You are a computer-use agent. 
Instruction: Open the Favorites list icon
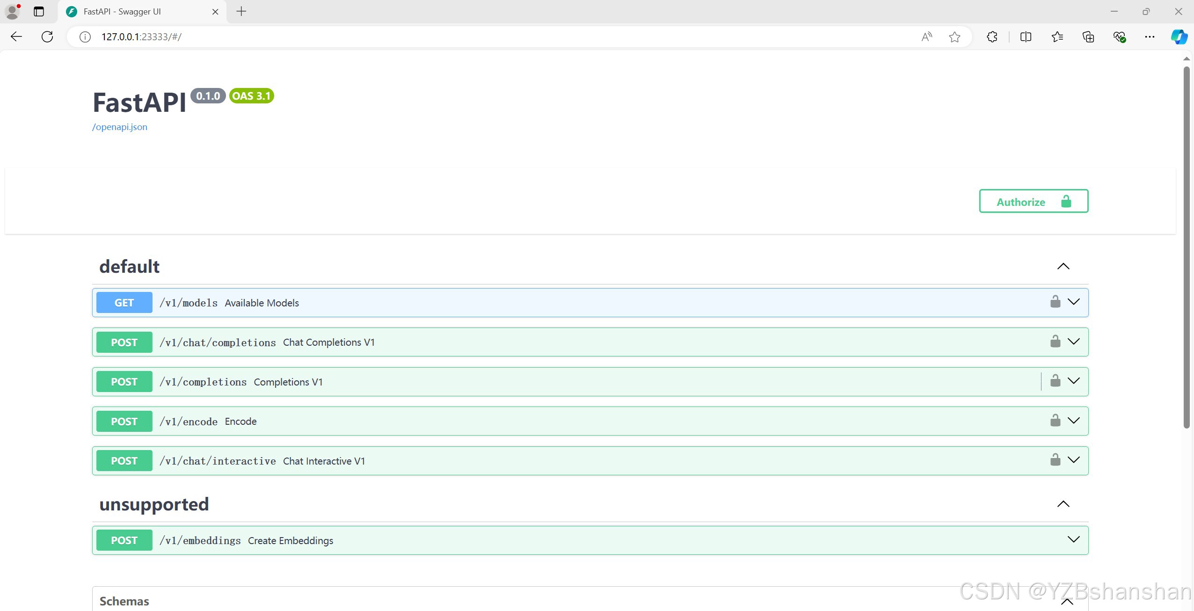(1057, 37)
